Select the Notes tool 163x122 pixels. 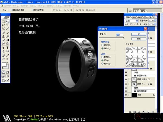click(4, 56)
